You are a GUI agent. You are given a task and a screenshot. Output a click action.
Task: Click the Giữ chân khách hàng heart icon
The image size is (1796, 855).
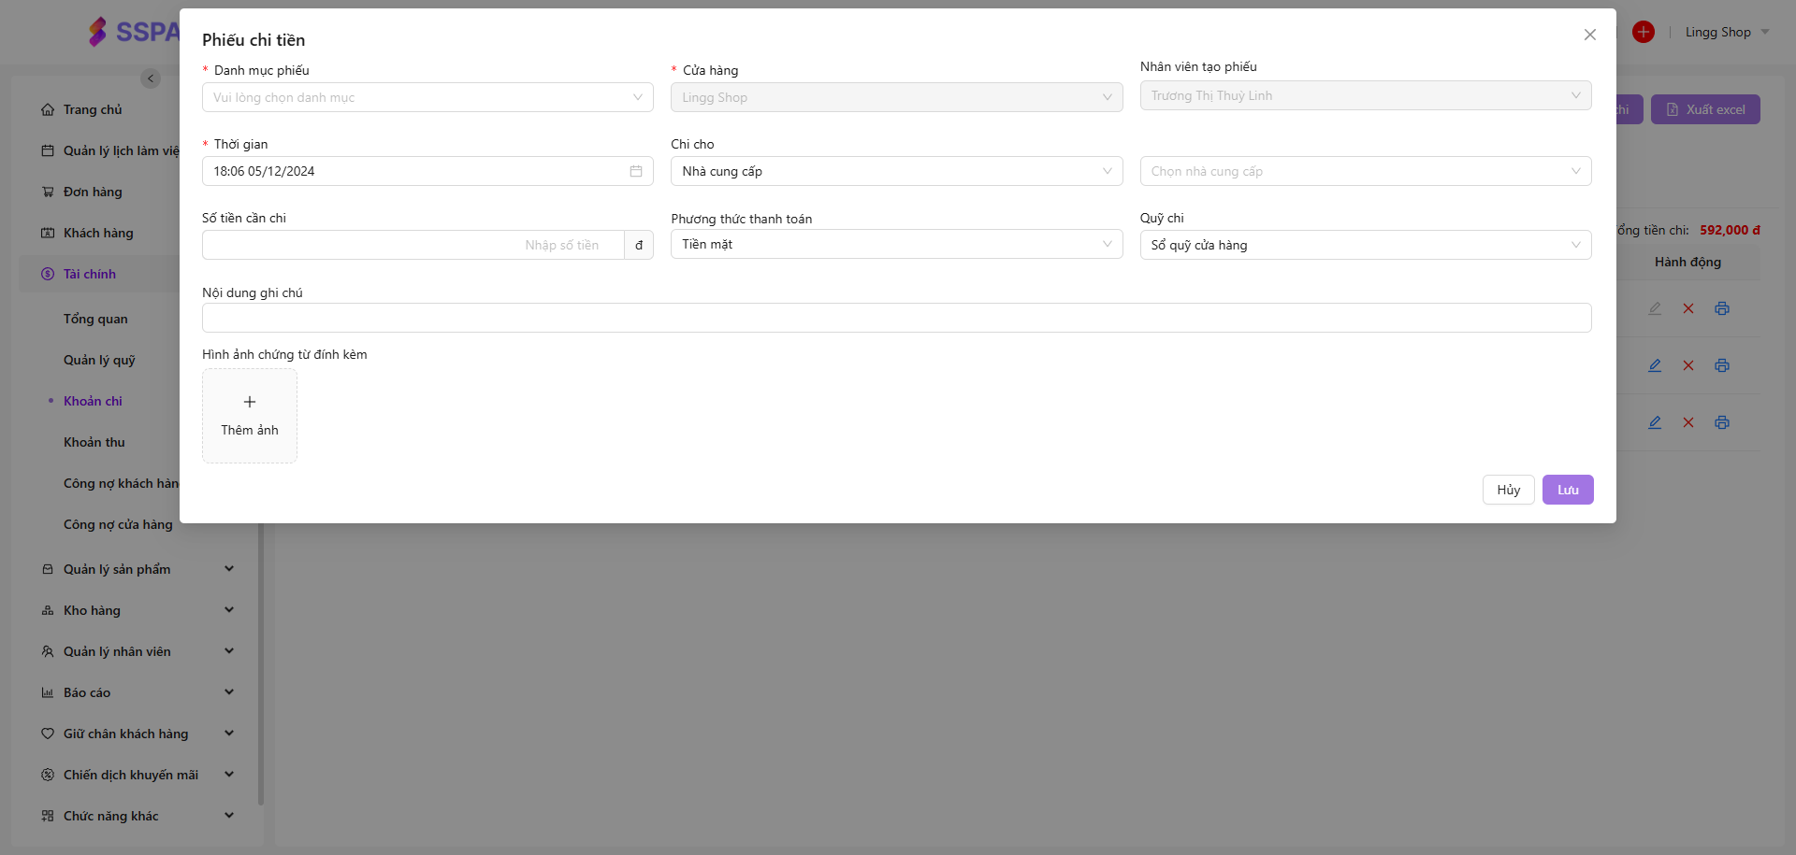tap(48, 734)
